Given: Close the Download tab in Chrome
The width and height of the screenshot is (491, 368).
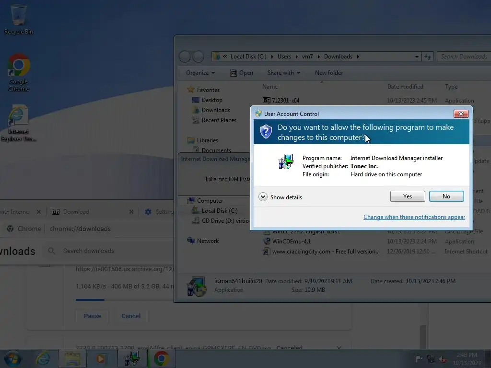Looking at the screenshot, I should click(x=131, y=212).
